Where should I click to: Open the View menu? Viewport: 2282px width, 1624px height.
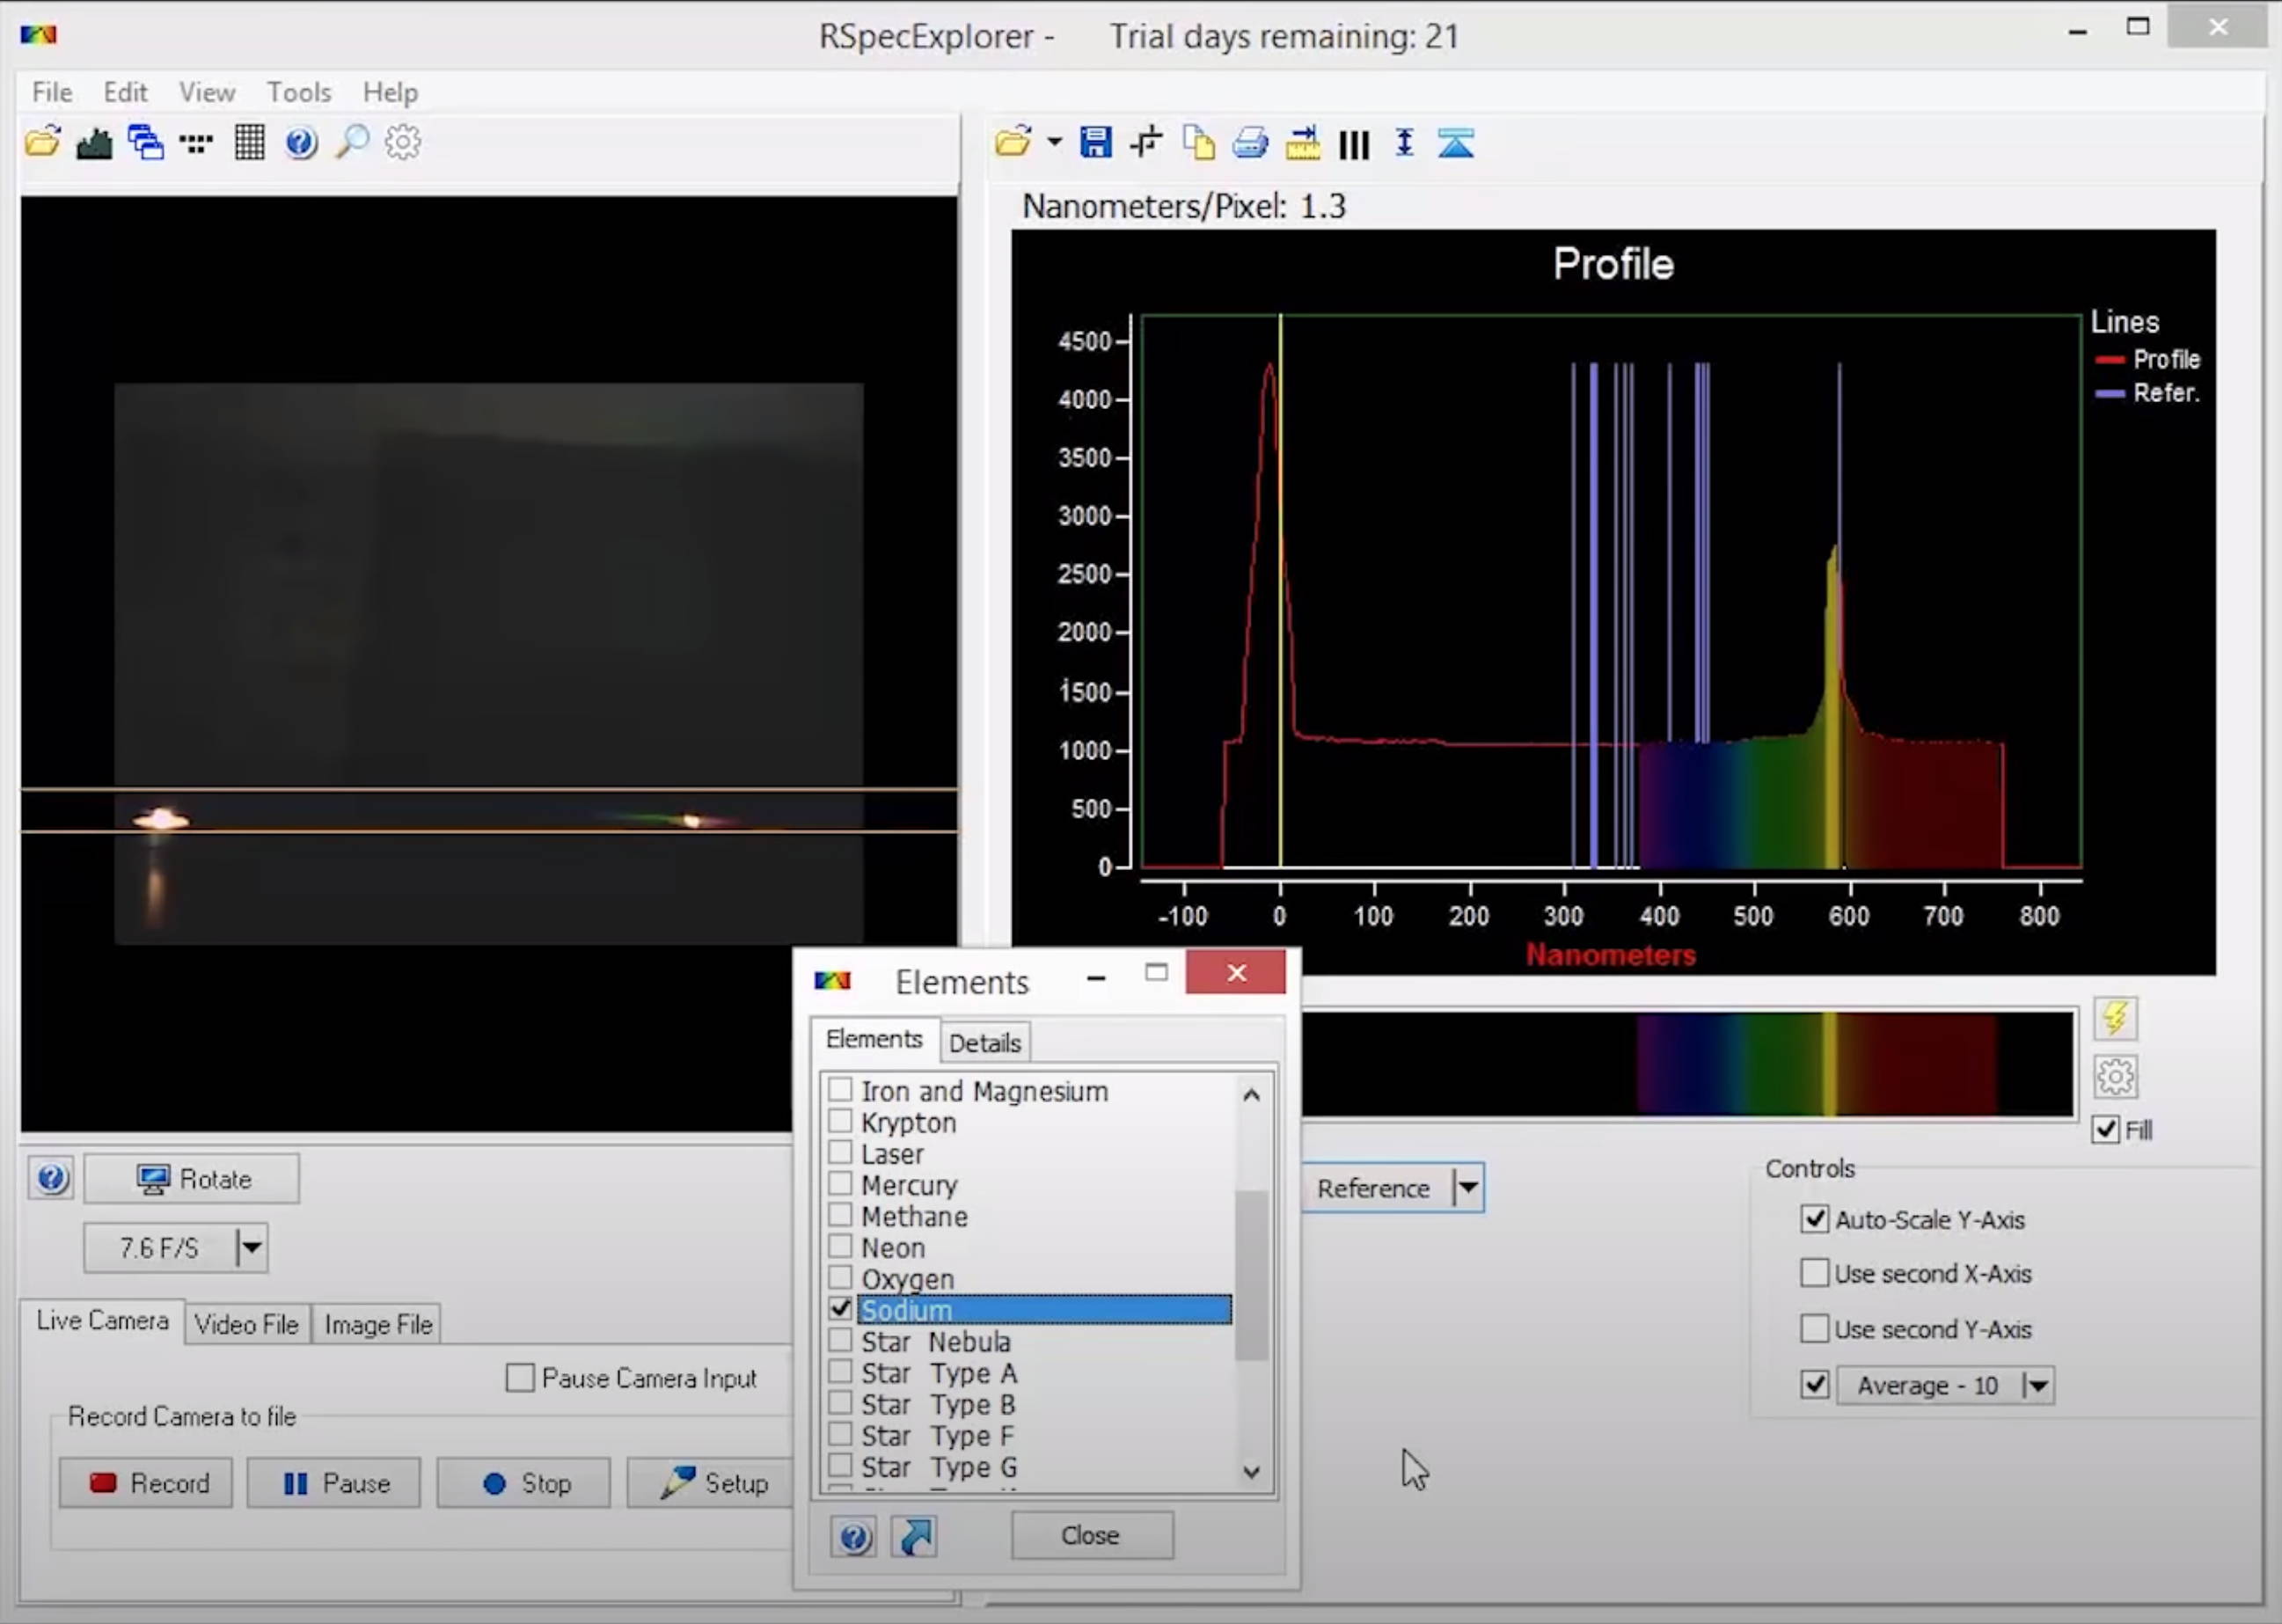tap(207, 92)
